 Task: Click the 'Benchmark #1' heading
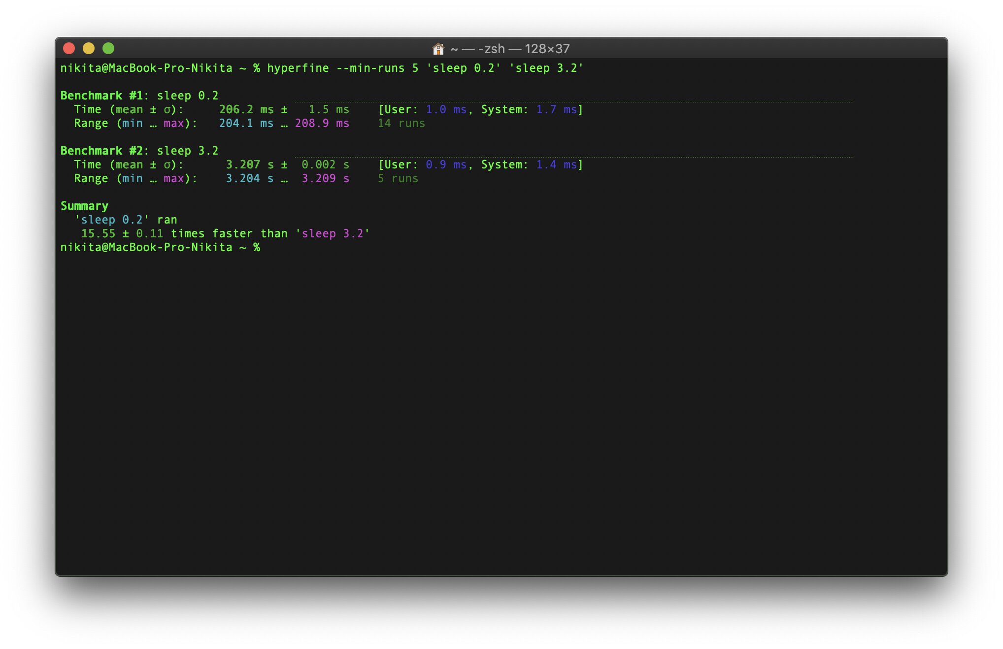(x=101, y=96)
